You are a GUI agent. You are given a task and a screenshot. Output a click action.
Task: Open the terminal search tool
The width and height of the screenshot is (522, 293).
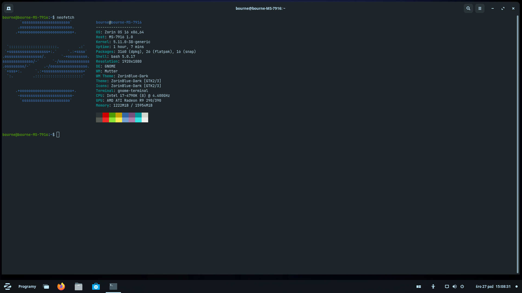(468, 8)
